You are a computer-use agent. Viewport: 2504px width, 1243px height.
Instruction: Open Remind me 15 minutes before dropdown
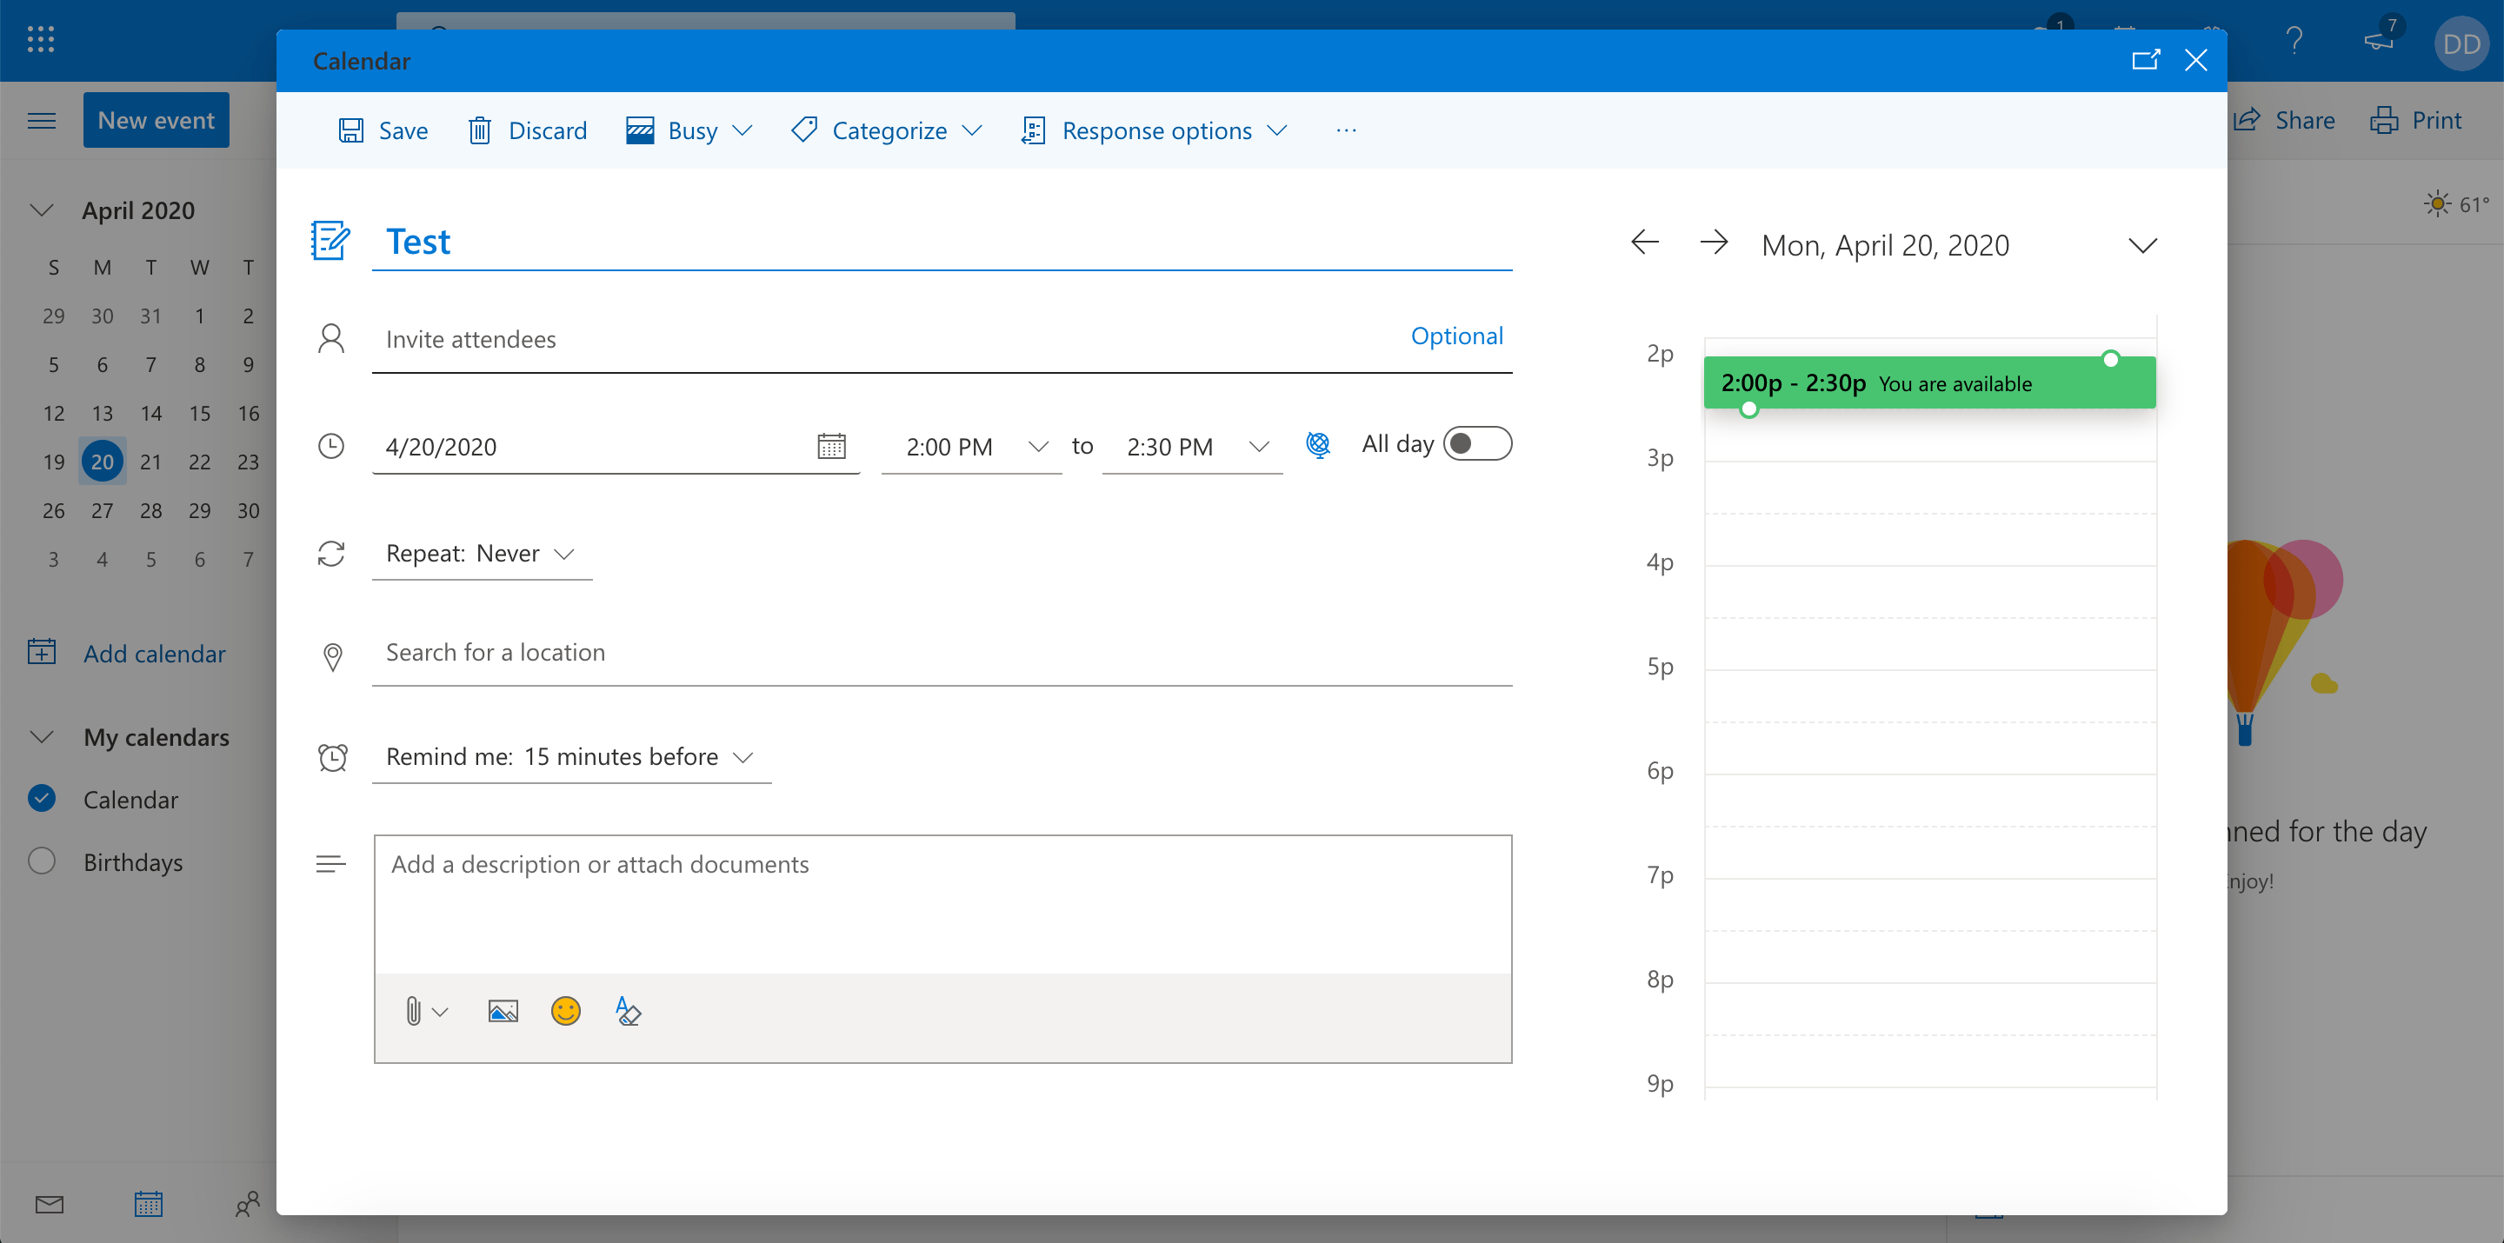pos(570,757)
